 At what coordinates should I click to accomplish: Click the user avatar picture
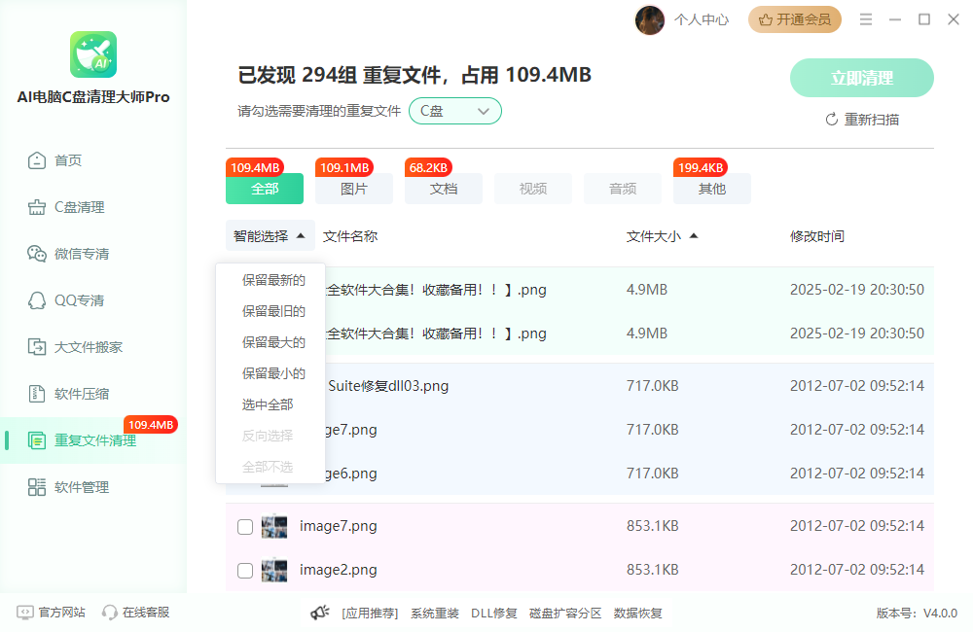pos(650,19)
